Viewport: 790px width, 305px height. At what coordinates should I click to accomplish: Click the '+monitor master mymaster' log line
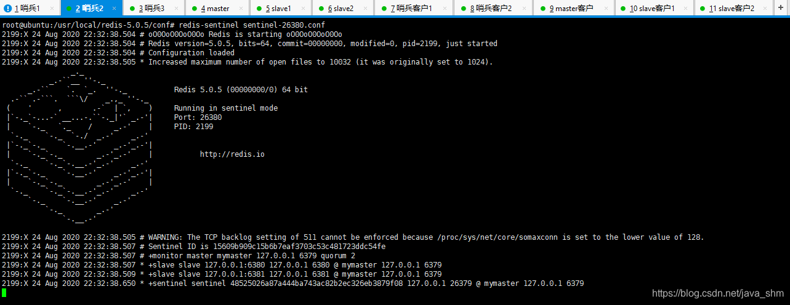[x=179, y=256]
